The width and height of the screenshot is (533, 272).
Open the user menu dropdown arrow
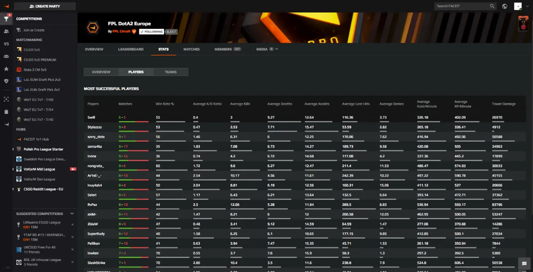coord(527,6)
